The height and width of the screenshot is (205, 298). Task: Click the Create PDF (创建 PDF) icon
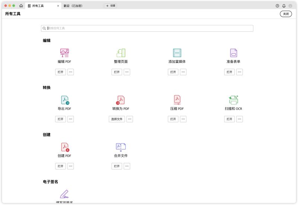point(65,147)
